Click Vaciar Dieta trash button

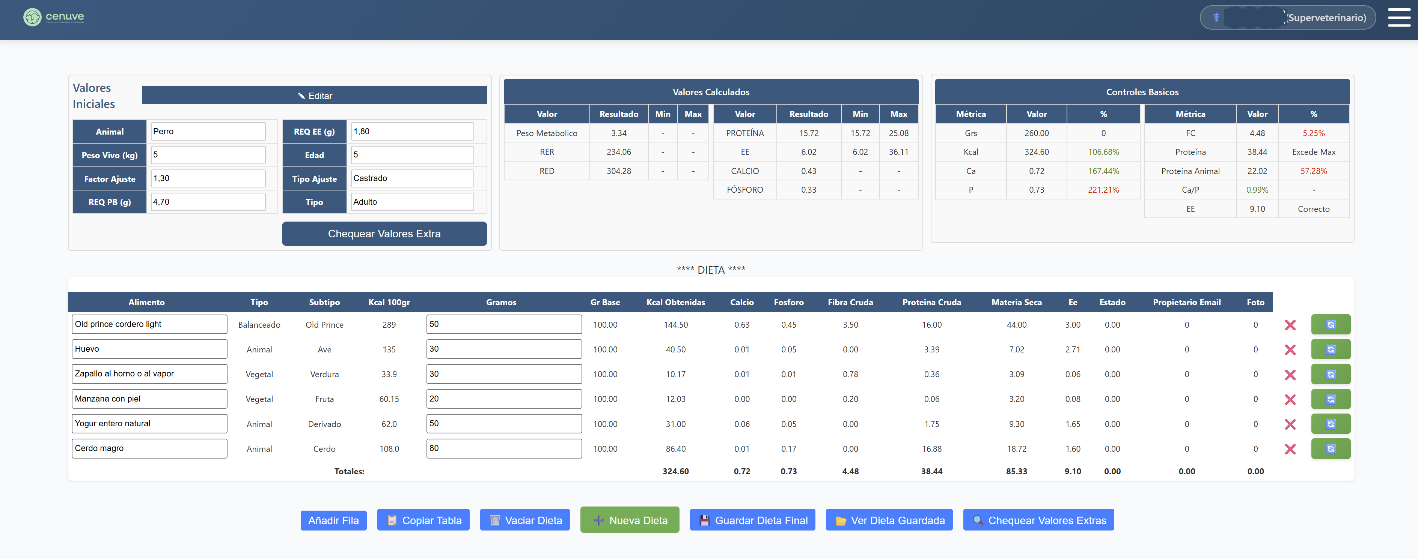tap(524, 520)
